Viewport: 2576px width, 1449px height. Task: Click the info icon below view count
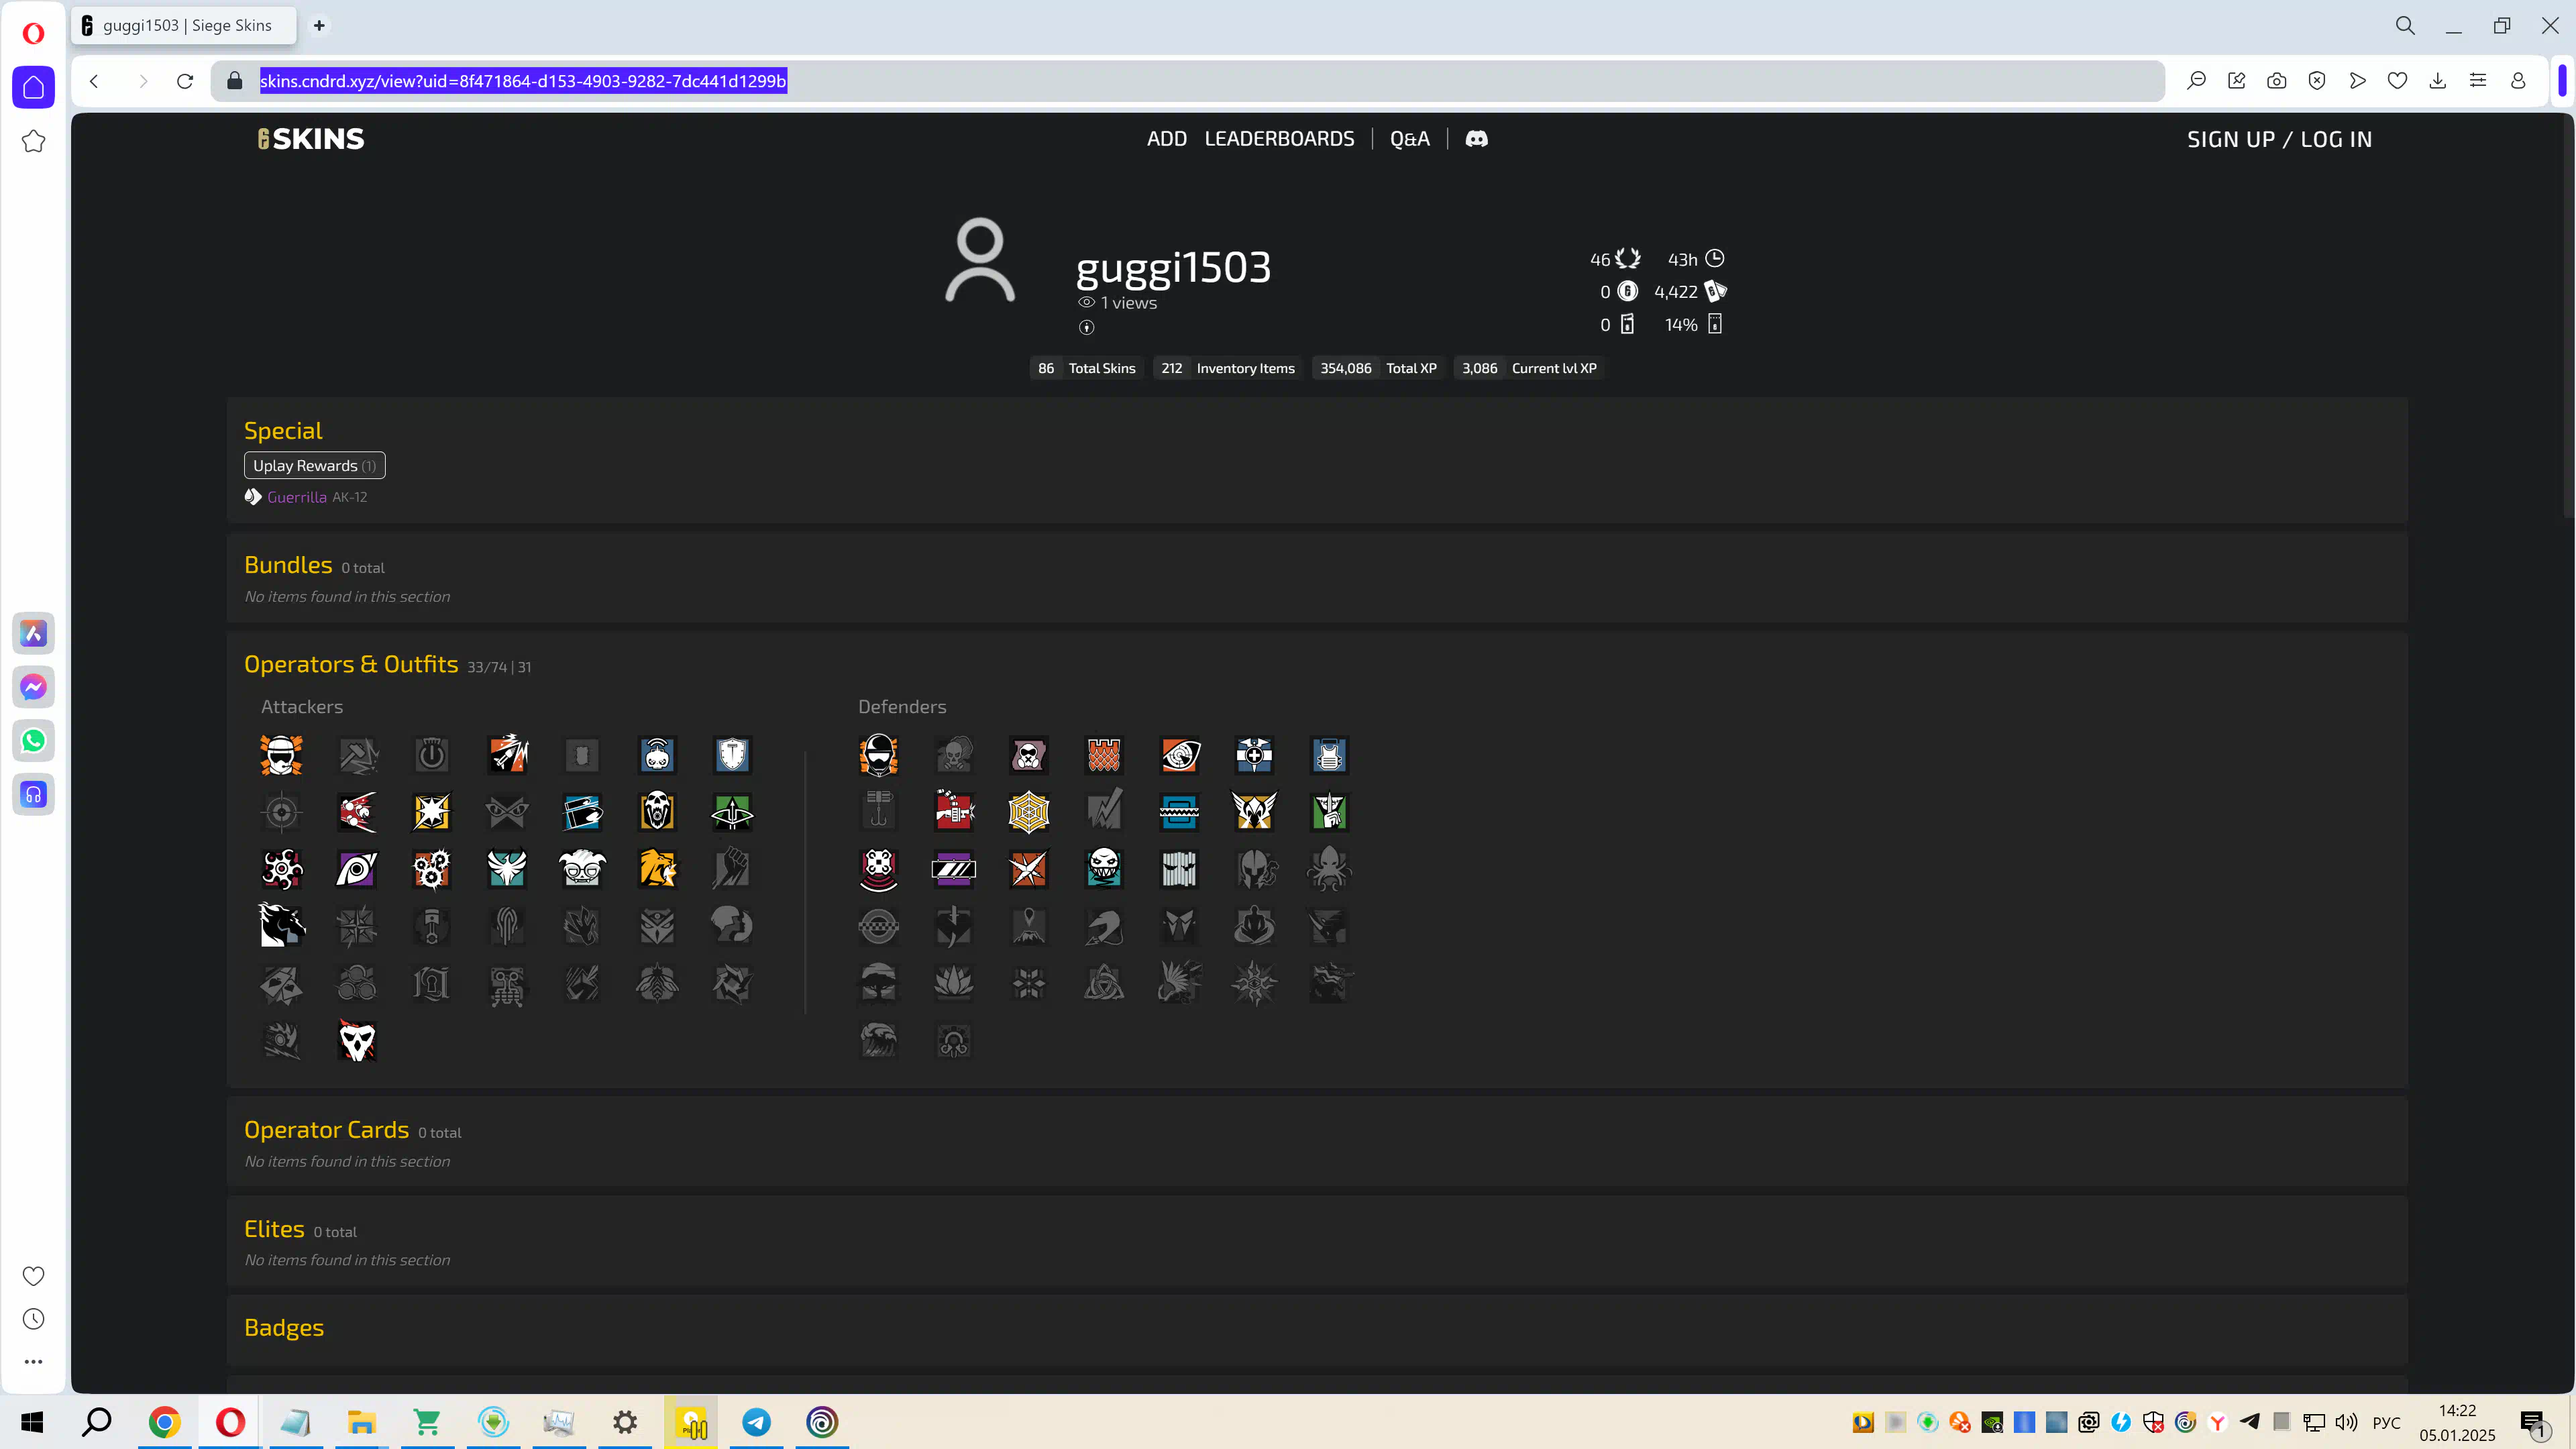point(1086,328)
